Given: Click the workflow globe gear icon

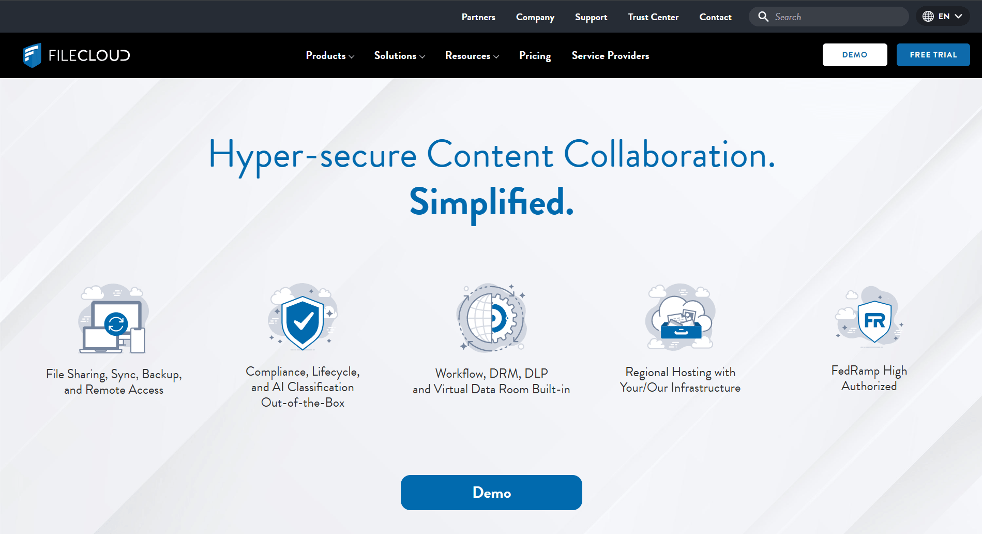Looking at the screenshot, I should (491, 318).
